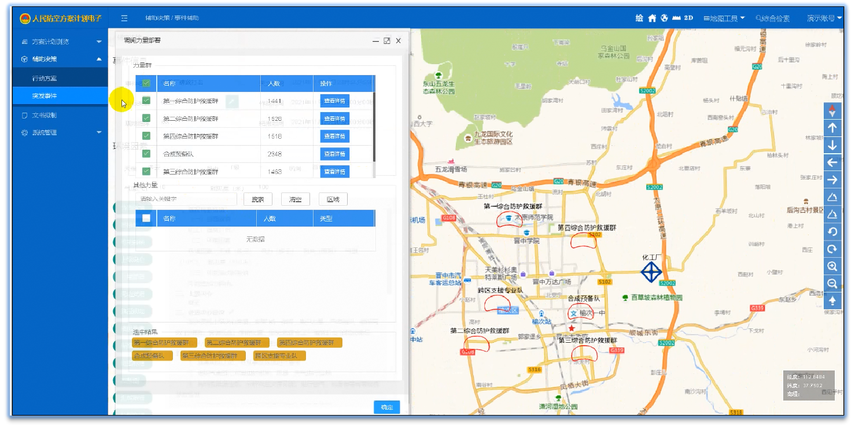This screenshot has width=855, height=430.
Task: Click the 第三综合防护救援群 yellow result tag
Action: pyautogui.click(x=213, y=355)
